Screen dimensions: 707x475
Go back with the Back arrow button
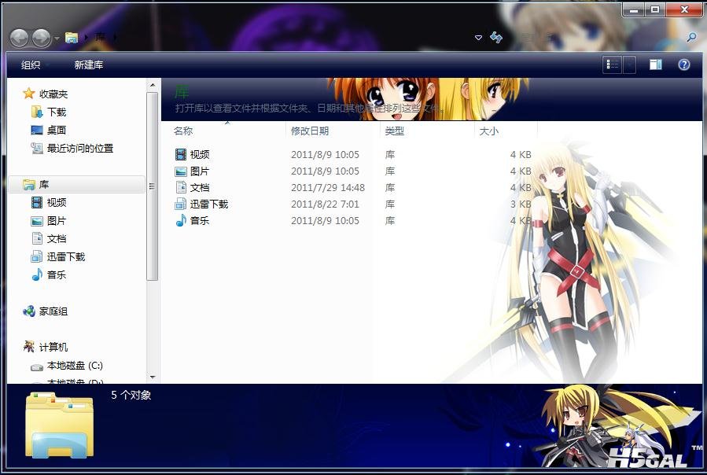pyautogui.click(x=20, y=38)
